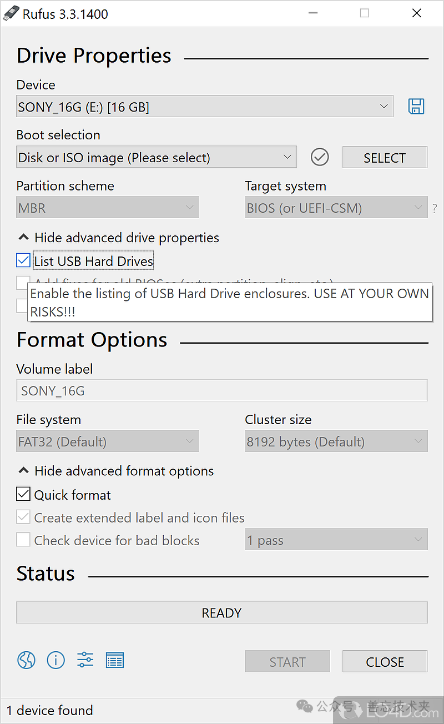Open the About info icon

click(x=56, y=660)
